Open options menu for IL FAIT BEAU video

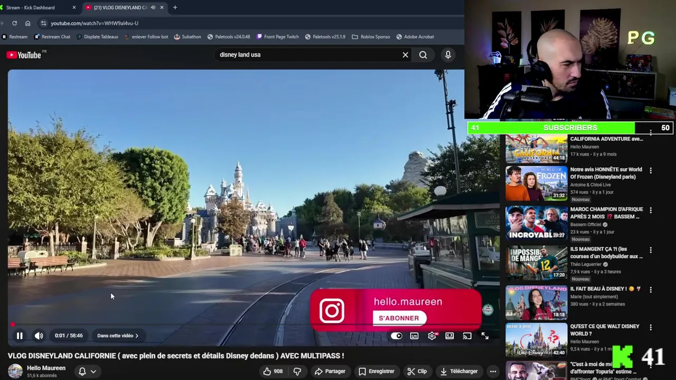(651, 290)
